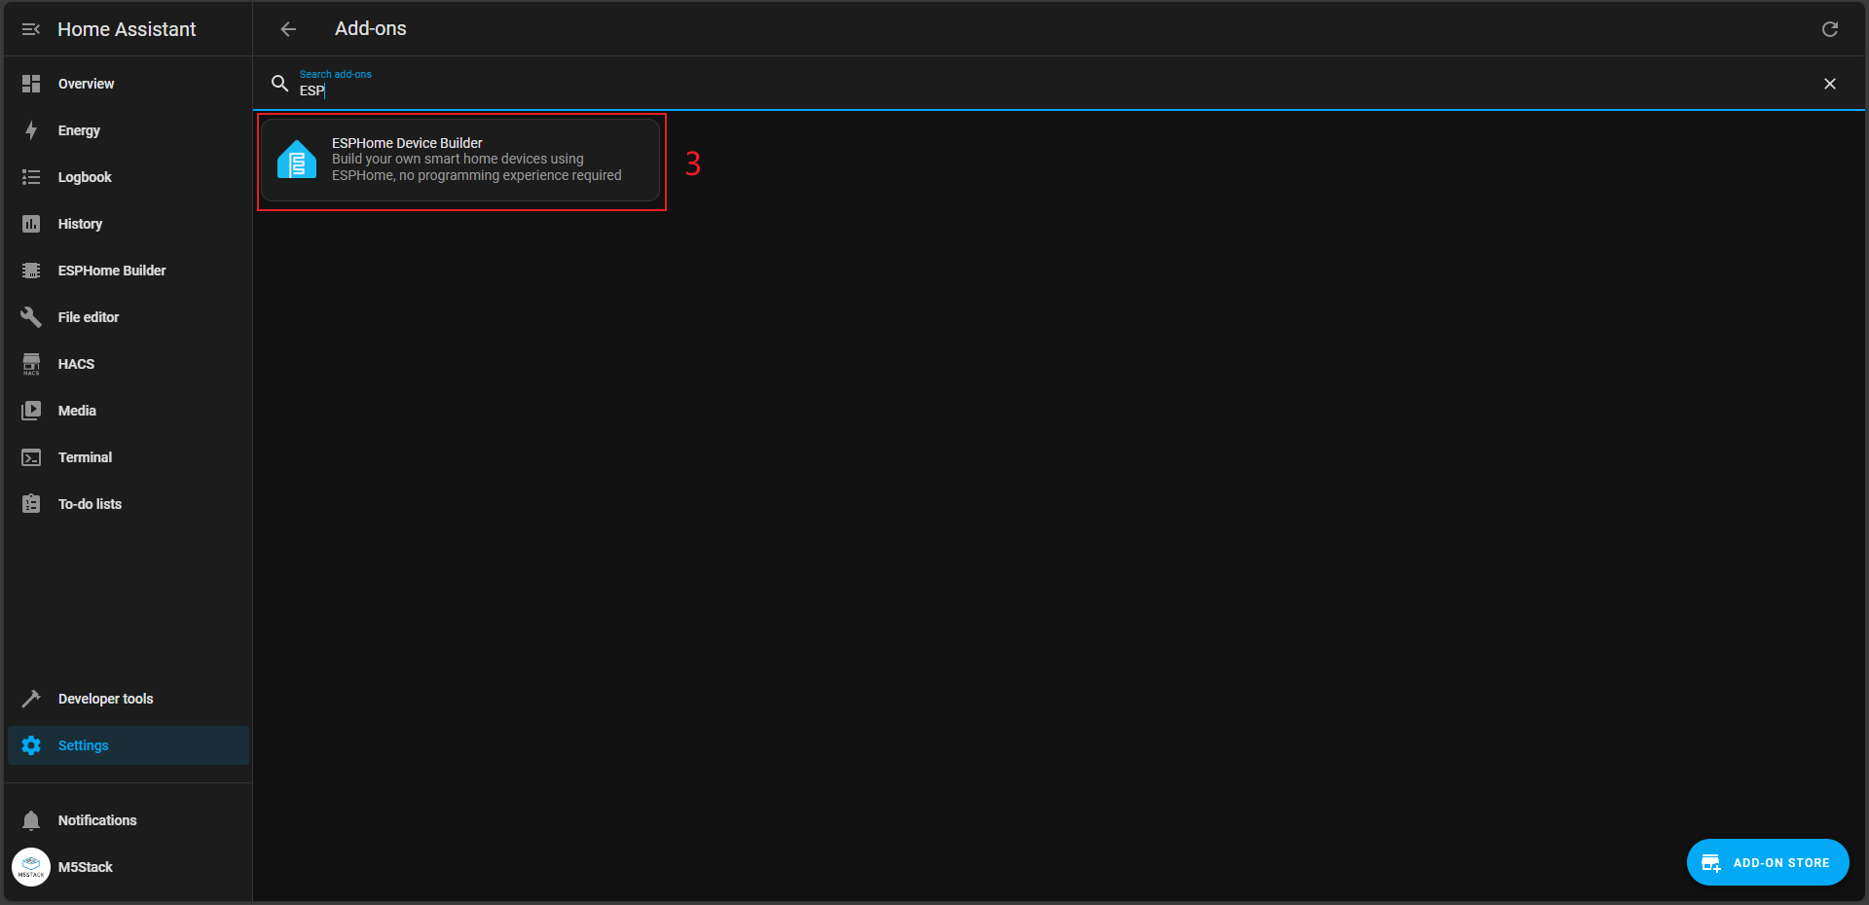The image size is (1869, 905).
Task: Click the Notifications bell icon
Action: pos(31,820)
